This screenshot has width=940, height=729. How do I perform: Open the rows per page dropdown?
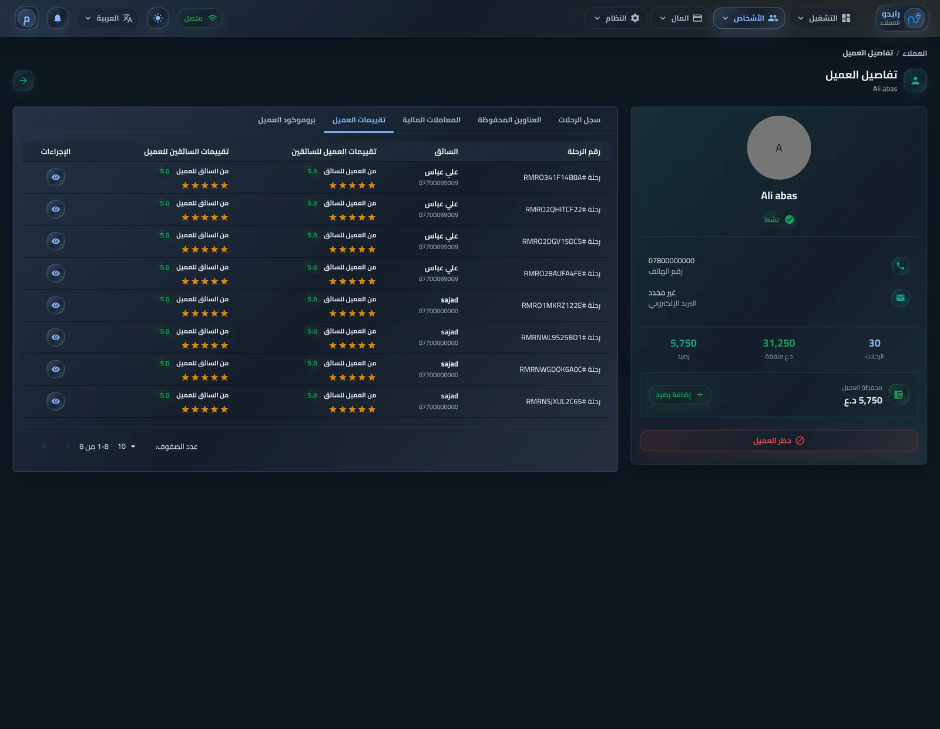(x=127, y=446)
